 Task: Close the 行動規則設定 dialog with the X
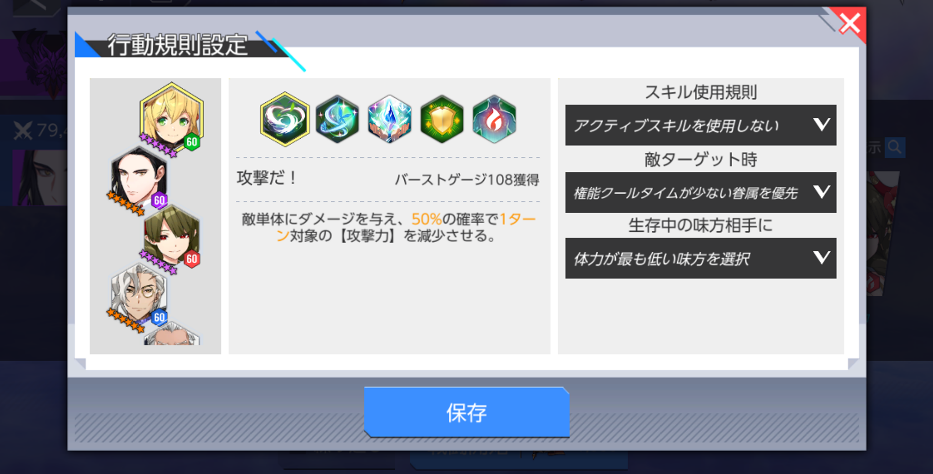[849, 24]
